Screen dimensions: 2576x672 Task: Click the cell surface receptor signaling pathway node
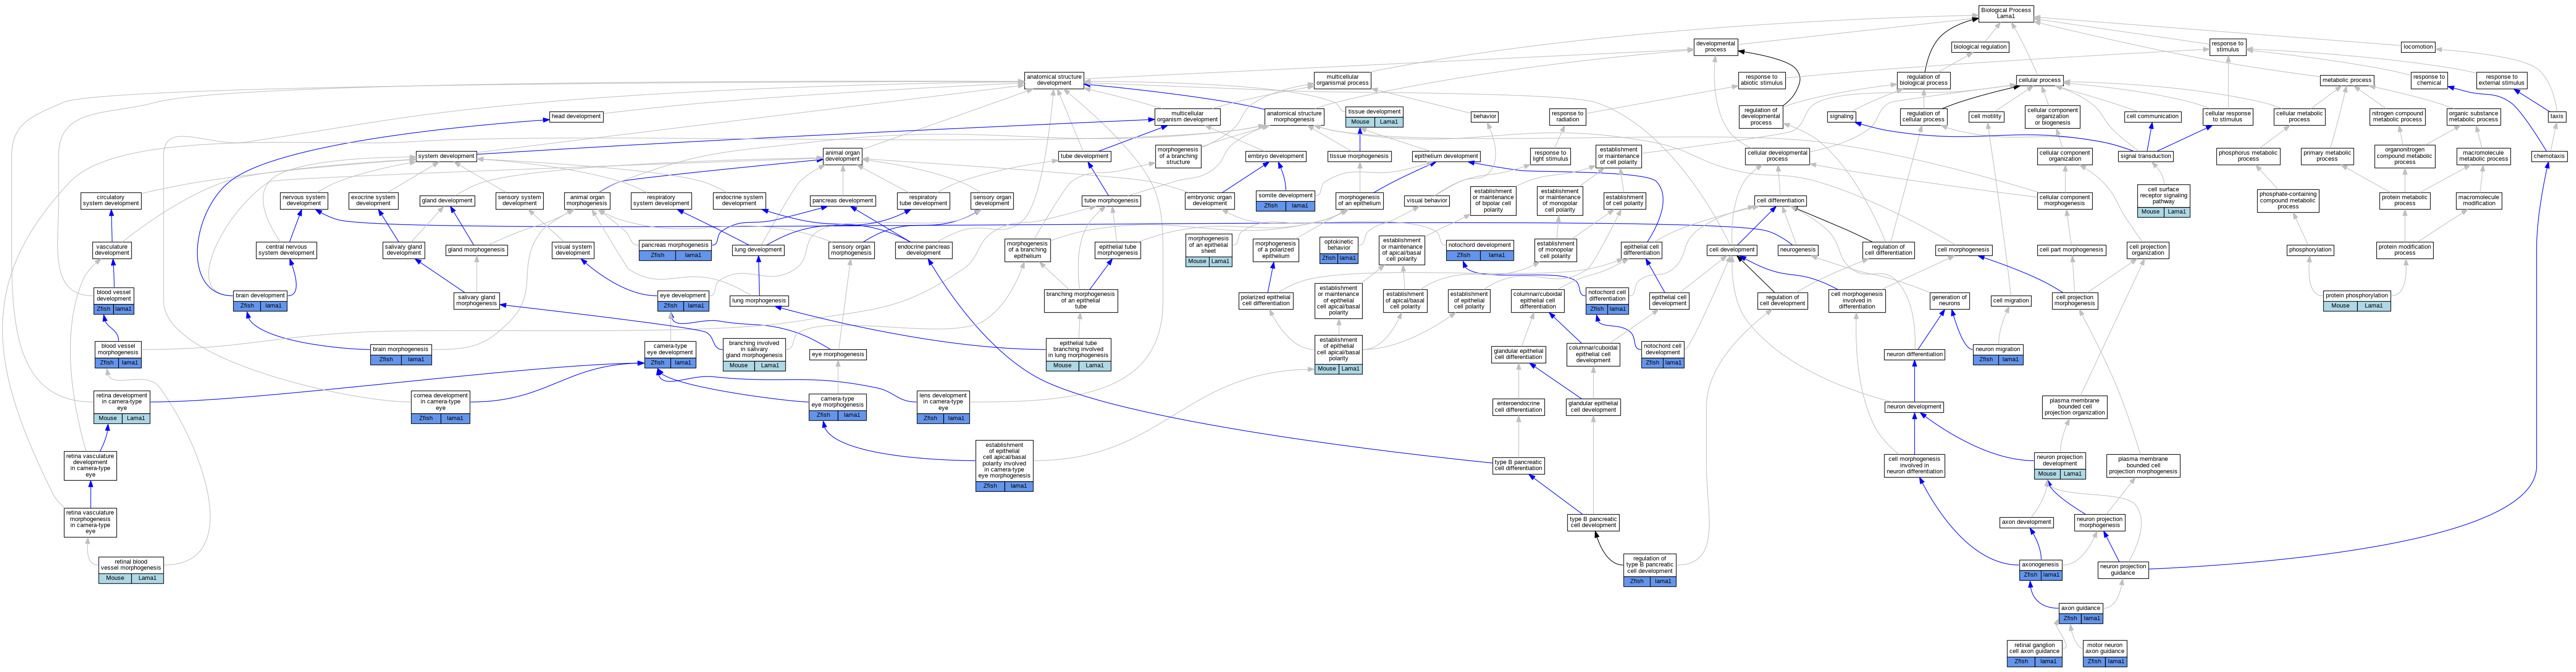(x=2163, y=201)
